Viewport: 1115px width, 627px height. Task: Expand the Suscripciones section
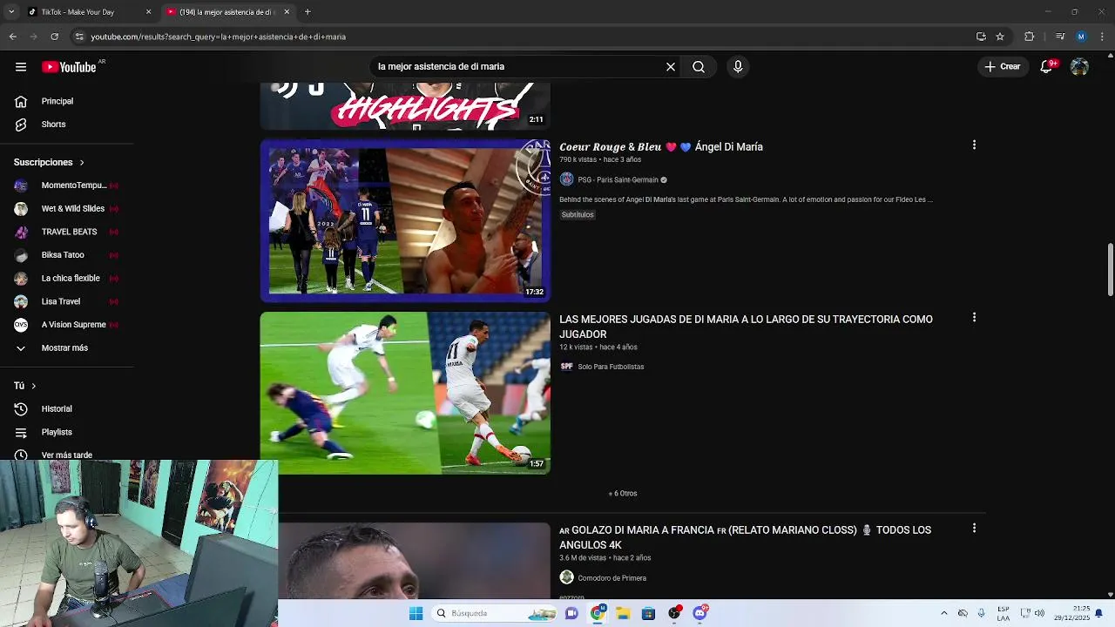[50, 162]
